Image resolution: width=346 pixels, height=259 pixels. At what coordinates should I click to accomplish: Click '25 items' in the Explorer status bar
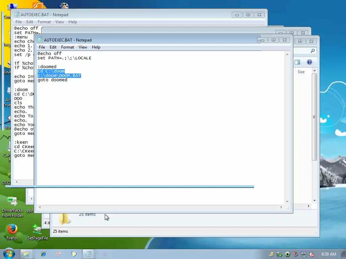(x=60, y=231)
